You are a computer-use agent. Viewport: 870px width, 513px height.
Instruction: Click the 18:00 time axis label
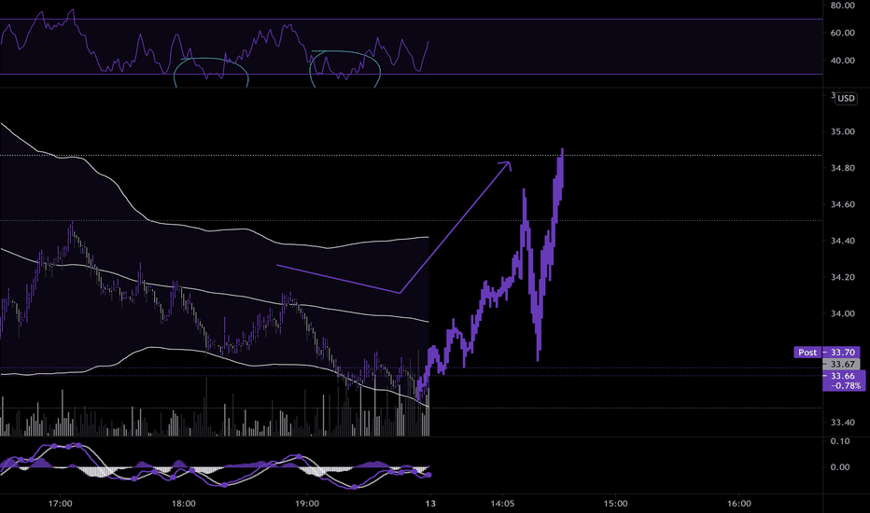(x=183, y=504)
